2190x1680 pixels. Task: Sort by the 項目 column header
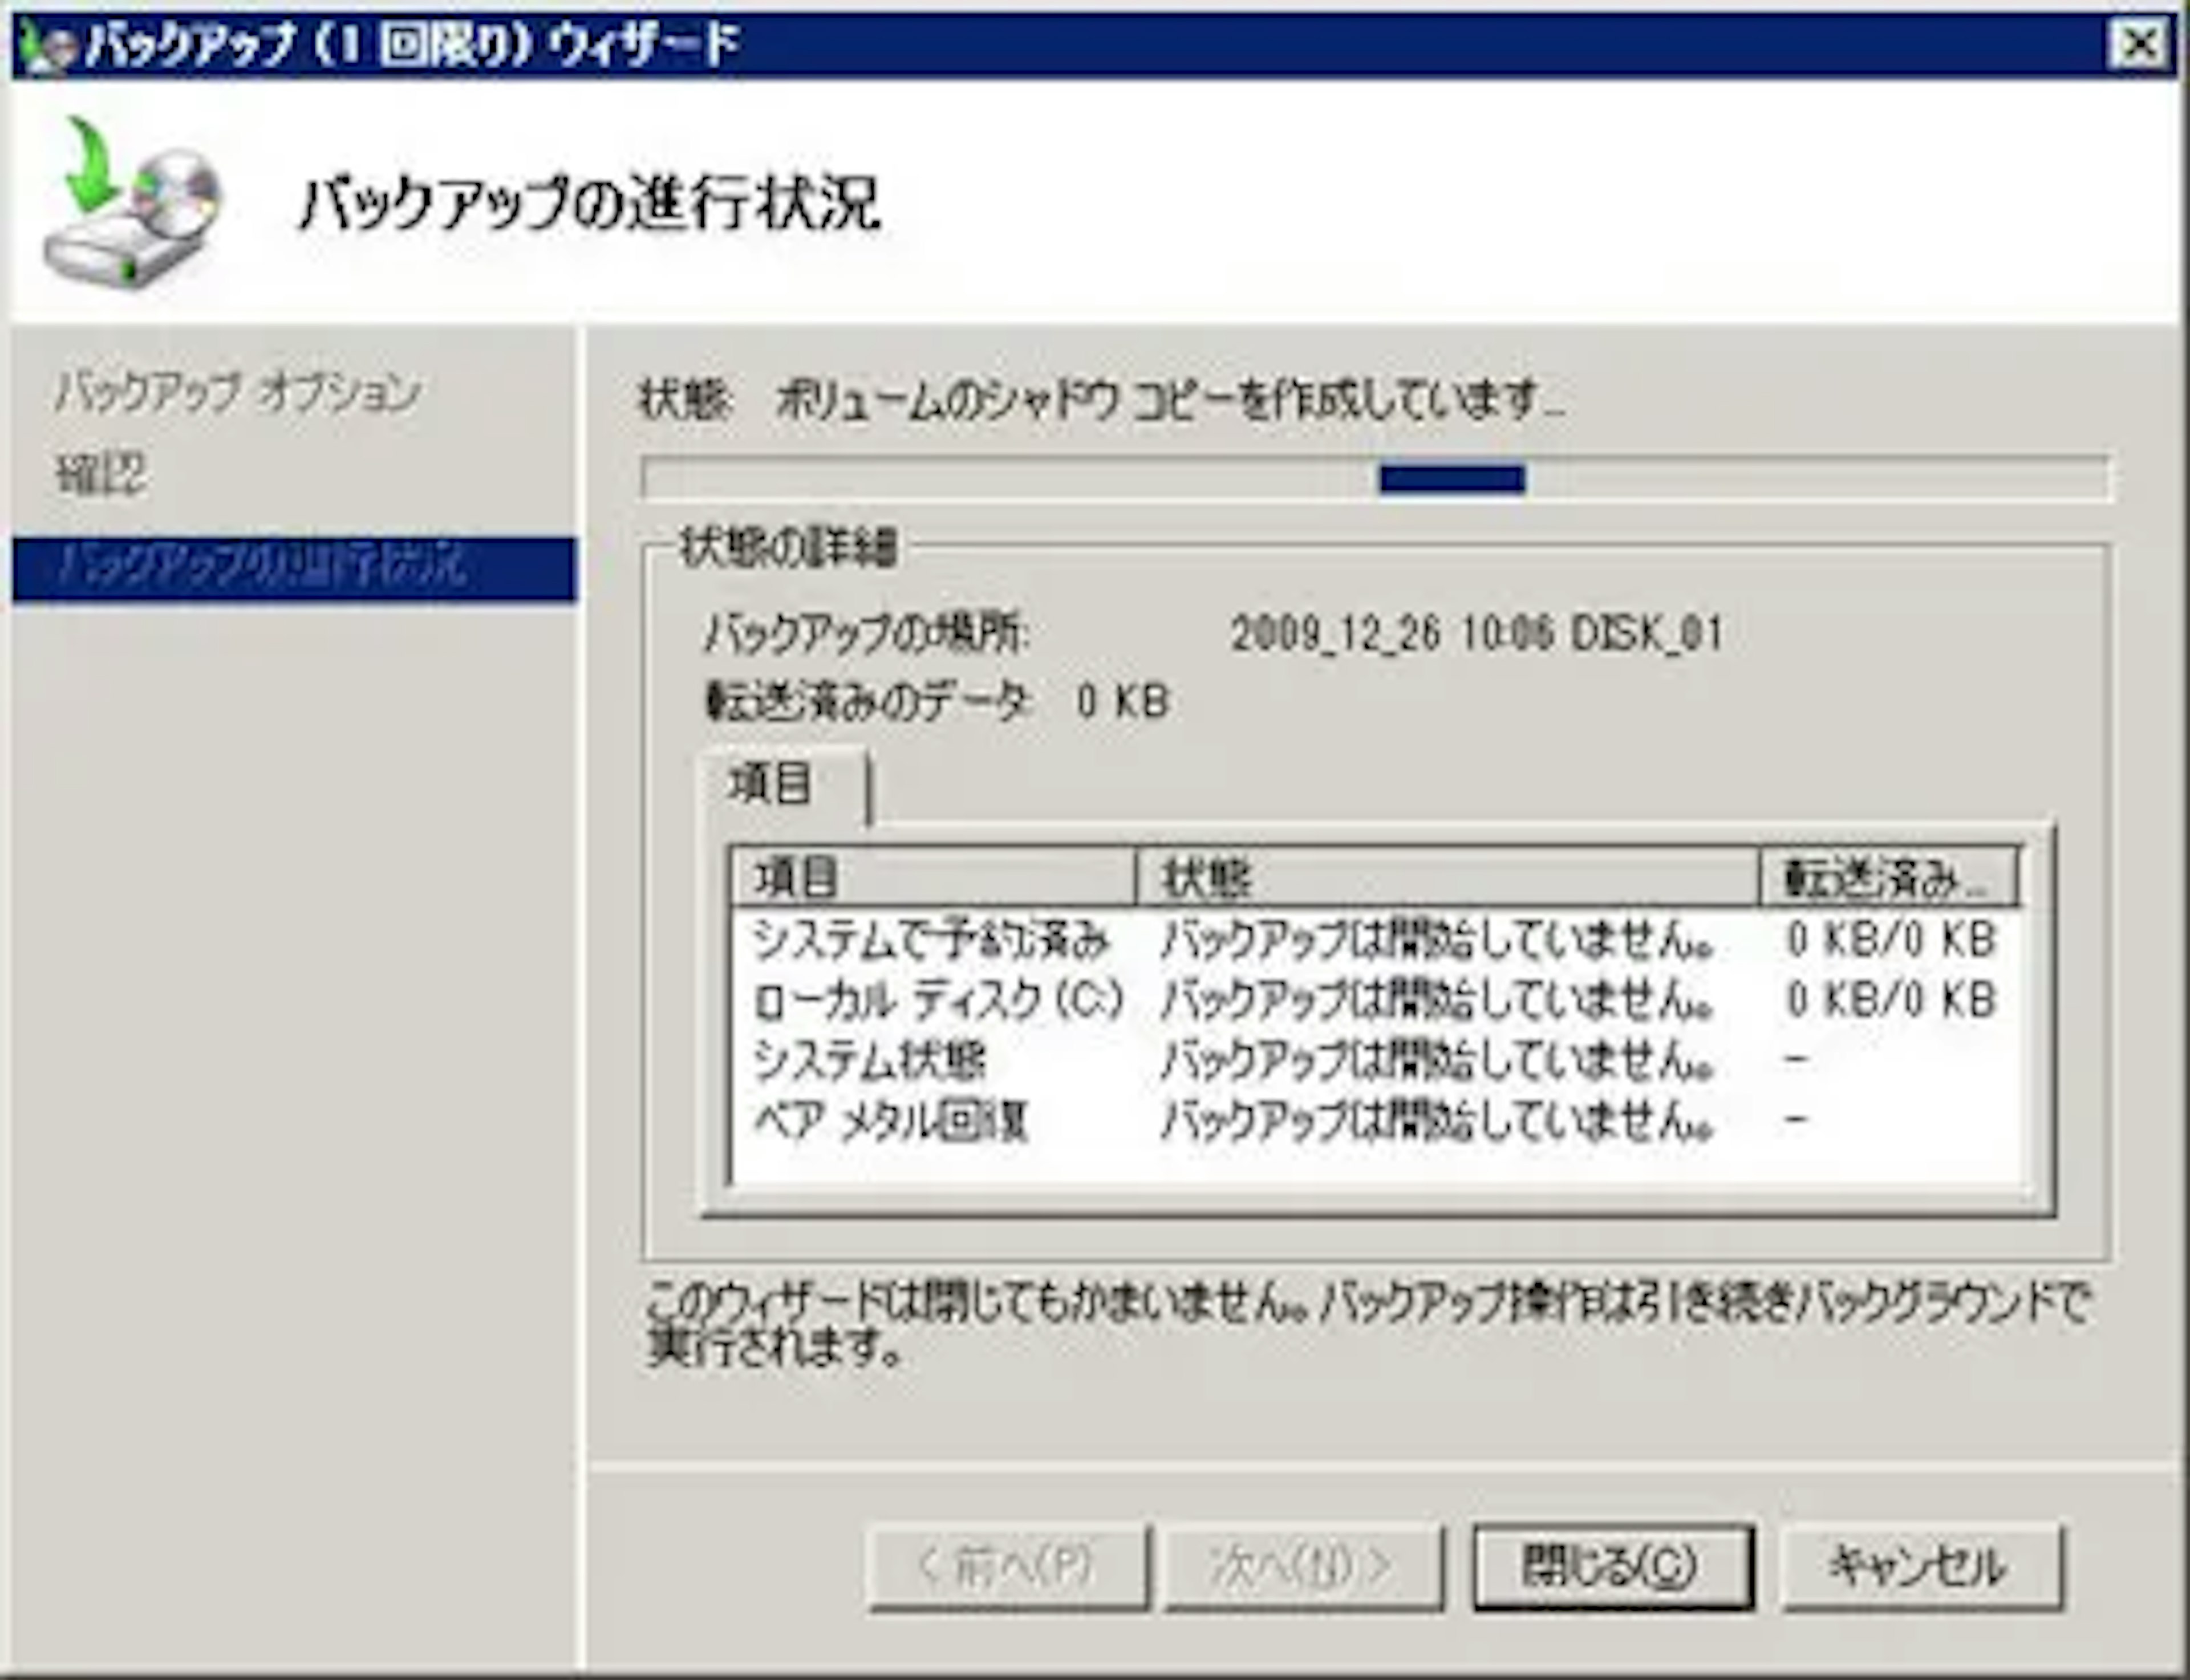tap(932, 878)
